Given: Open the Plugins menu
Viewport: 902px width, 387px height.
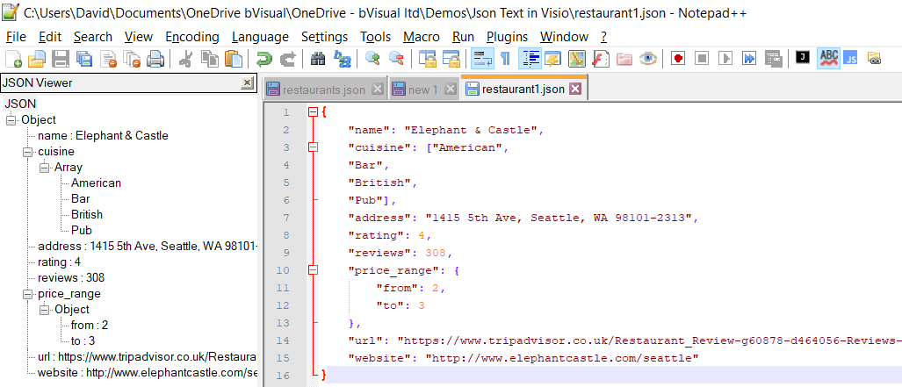Looking at the screenshot, I should point(507,37).
